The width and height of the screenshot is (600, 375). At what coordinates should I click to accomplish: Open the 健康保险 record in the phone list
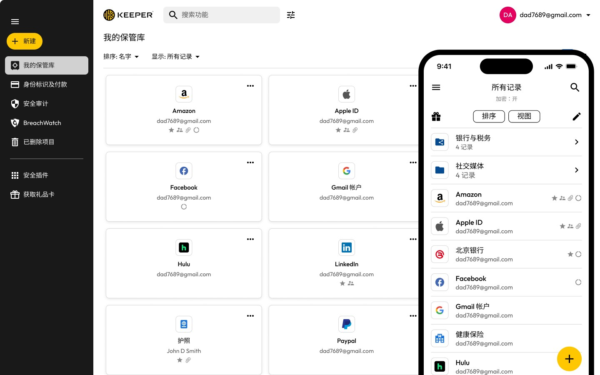506,338
